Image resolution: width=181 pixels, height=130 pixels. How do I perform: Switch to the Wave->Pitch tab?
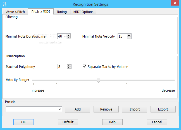15,12
